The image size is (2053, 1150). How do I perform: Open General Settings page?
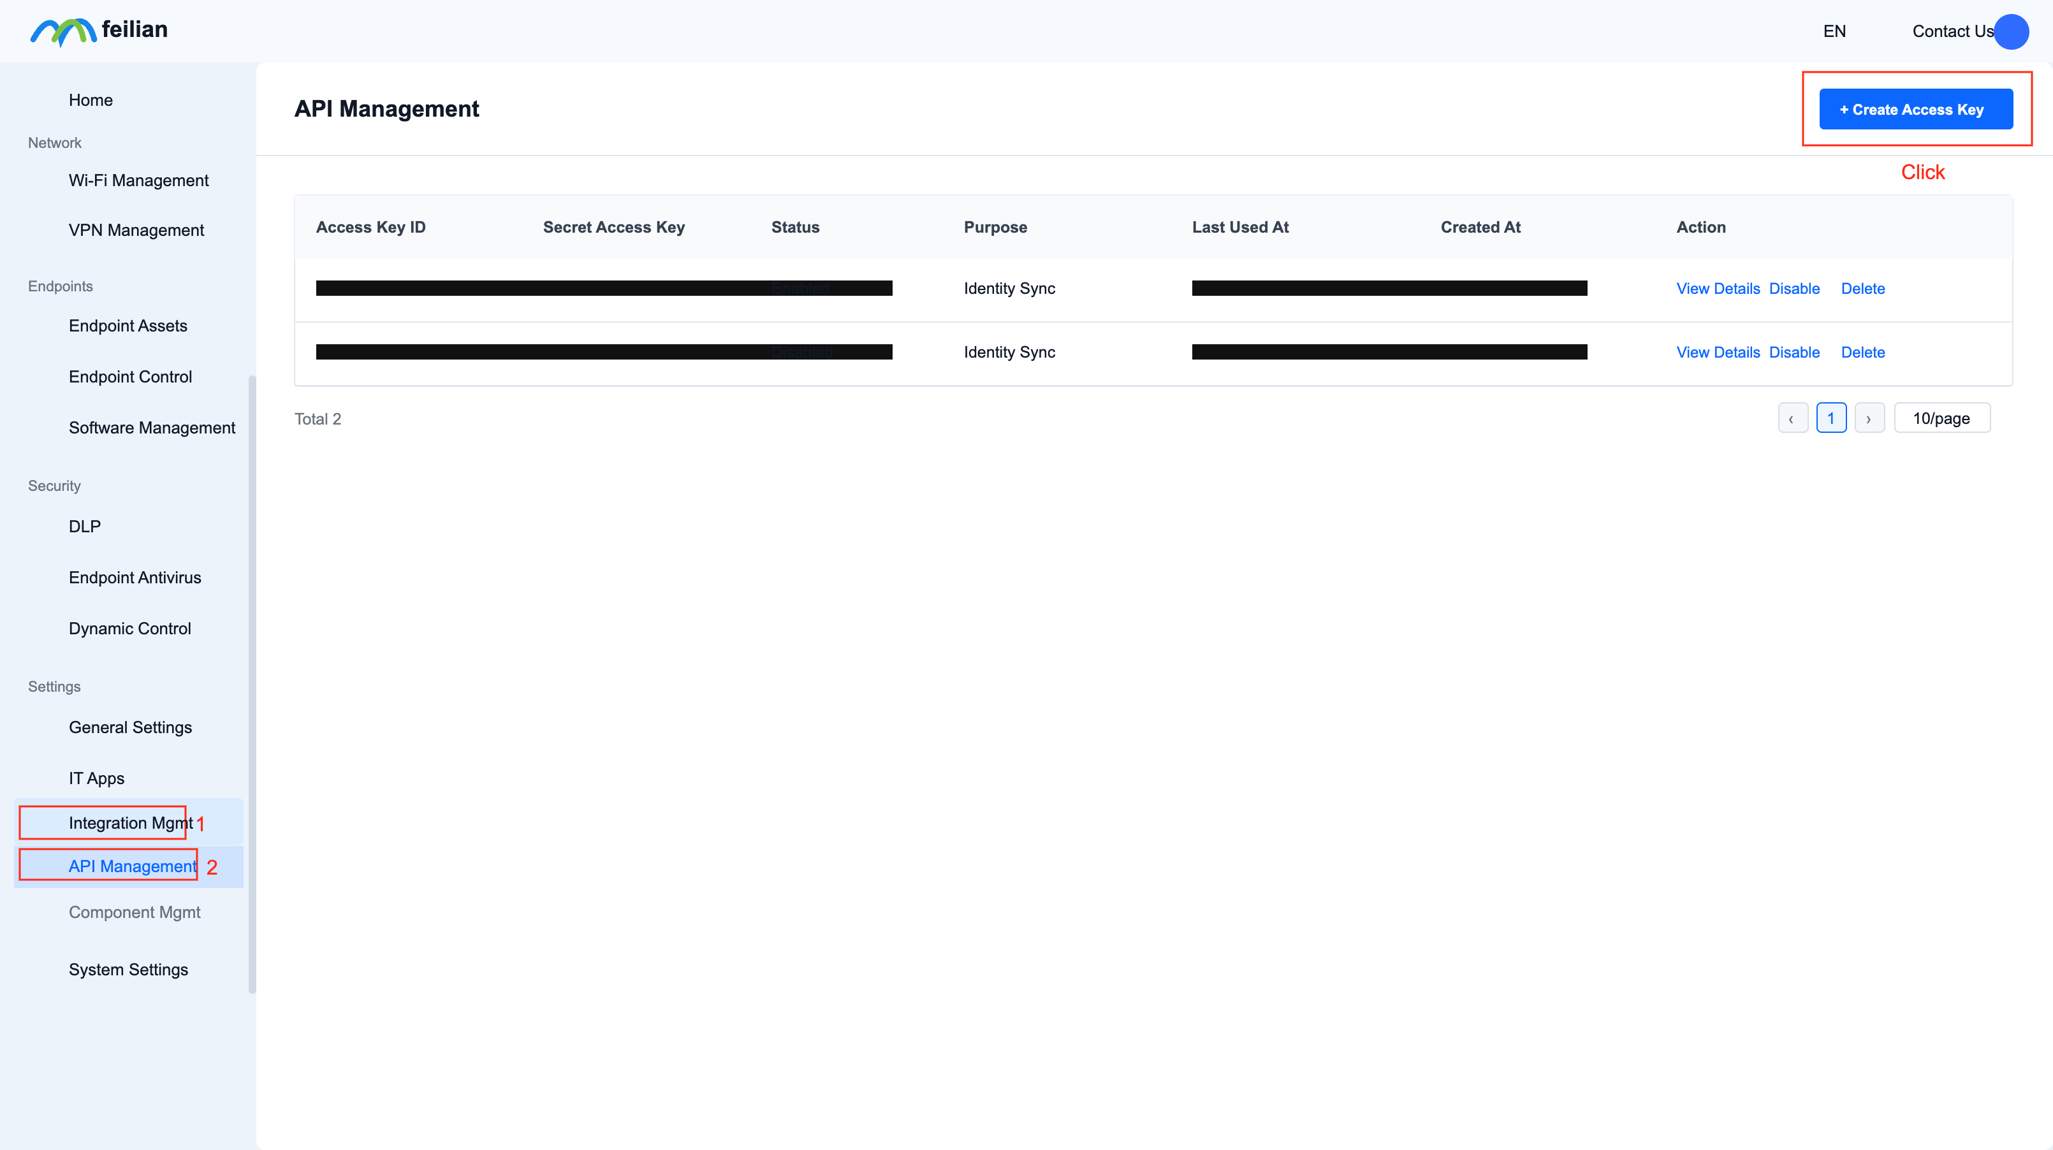(x=130, y=727)
